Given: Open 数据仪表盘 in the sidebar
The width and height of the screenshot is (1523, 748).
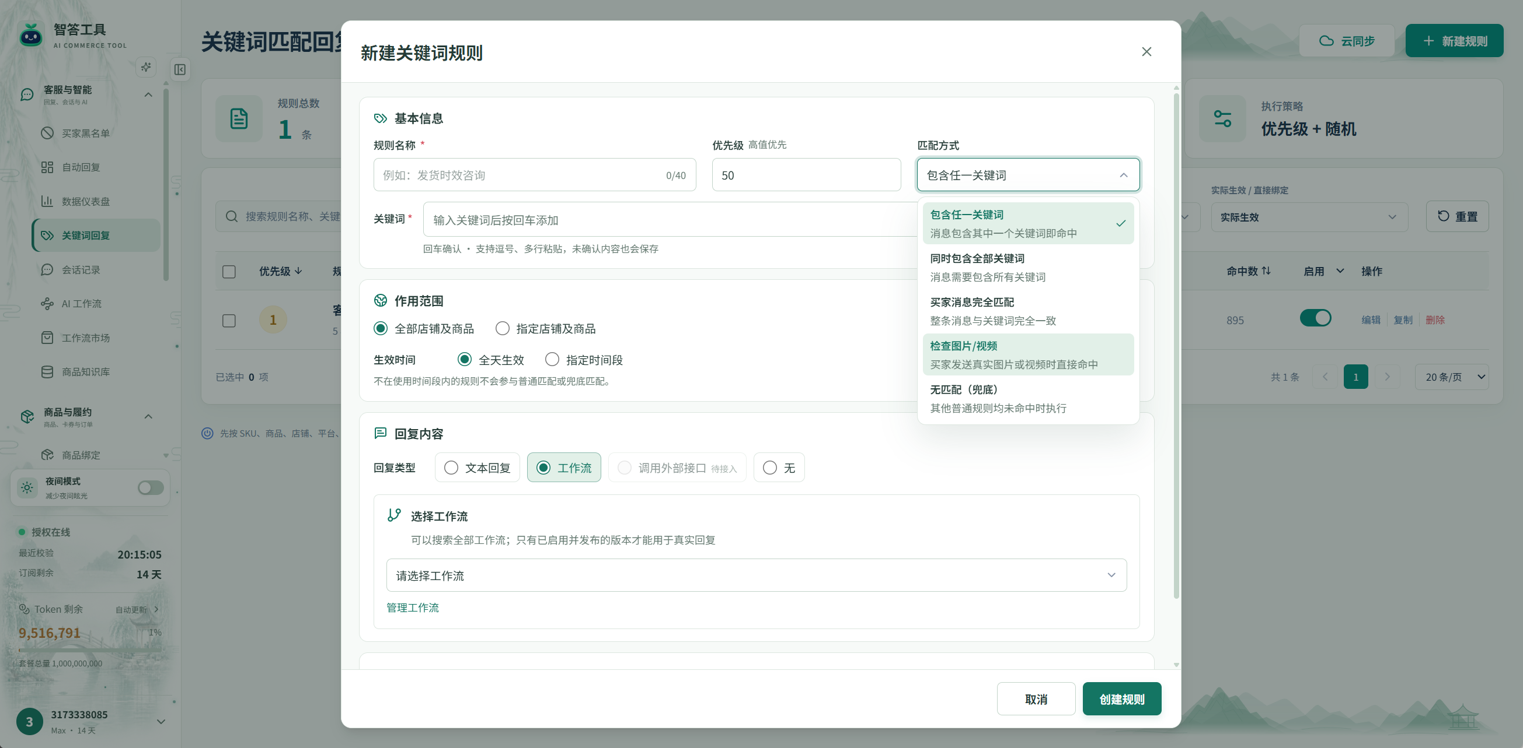Looking at the screenshot, I should [96, 201].
